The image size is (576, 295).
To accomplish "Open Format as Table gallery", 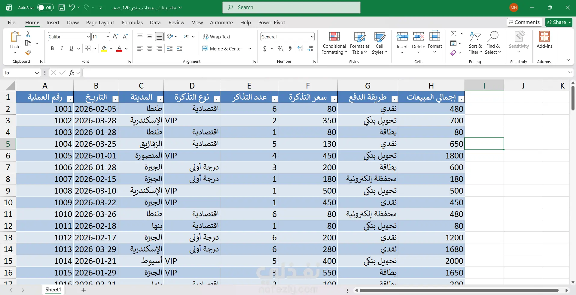I will tap(360, 43).
